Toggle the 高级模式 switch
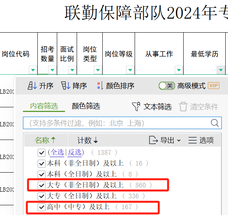This screenshot has height=215, width=228. tap(167, 86)
